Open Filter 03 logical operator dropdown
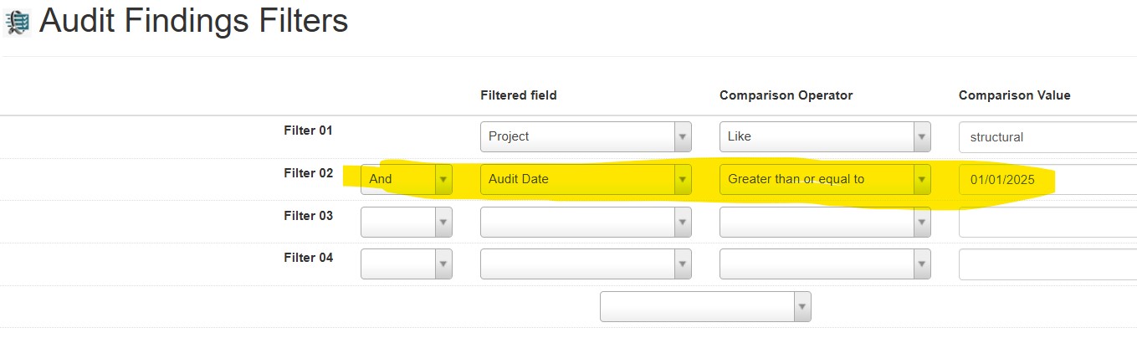1137x338 pixels. (407, 222)
